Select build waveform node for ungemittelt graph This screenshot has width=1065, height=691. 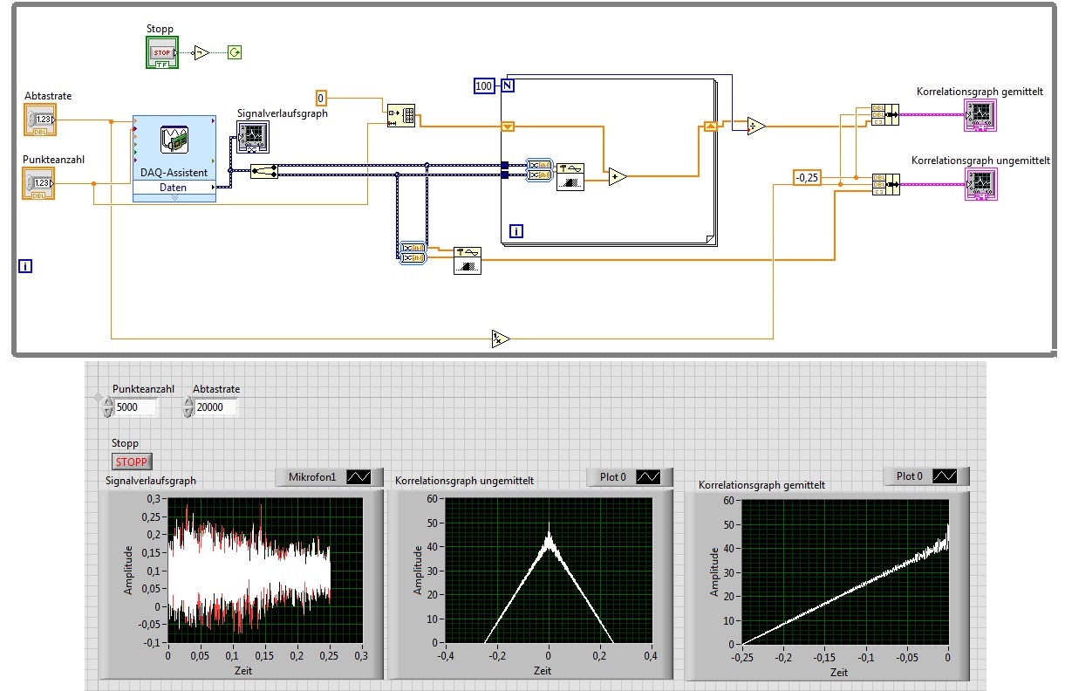coord(885,184)
